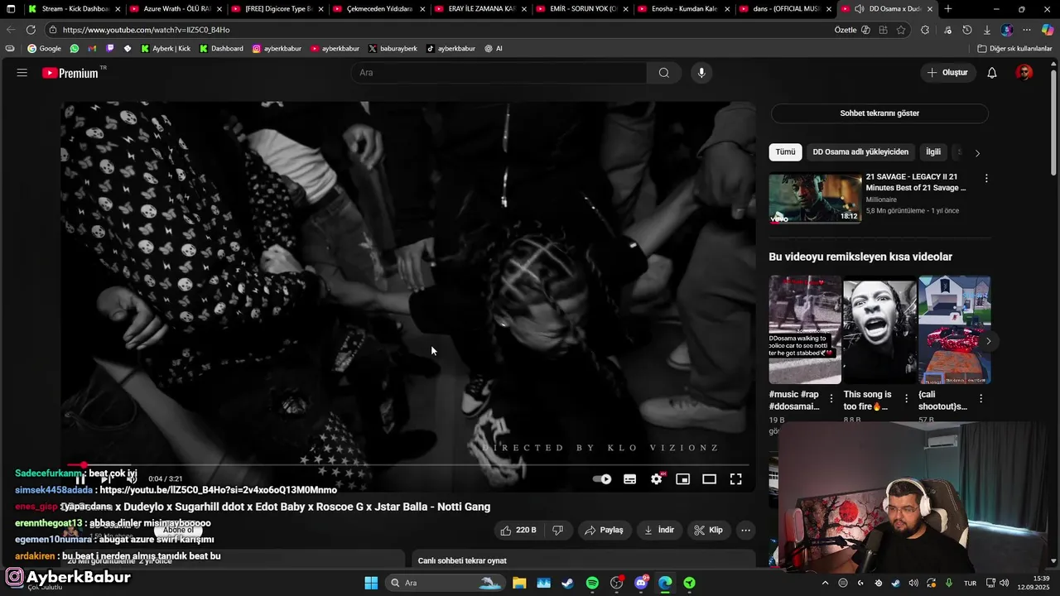This screenshot has height=596, width=1060.
Task: Open baburayberk X bookmark
Action: [x=393, y=49]
